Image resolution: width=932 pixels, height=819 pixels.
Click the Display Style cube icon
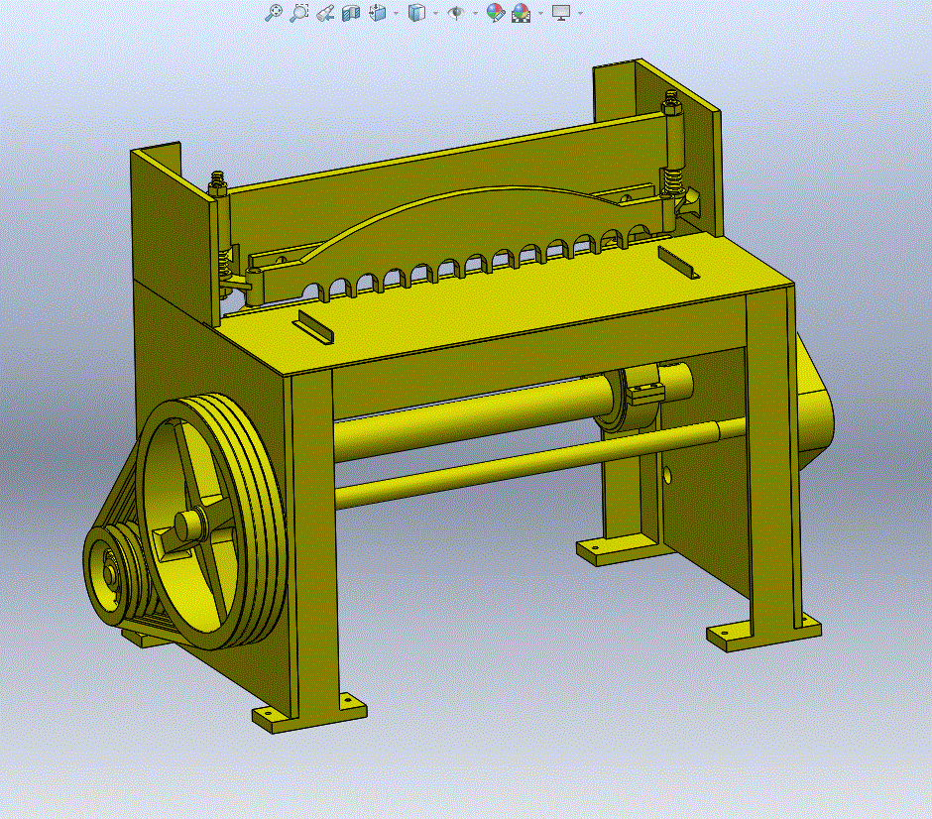pos(416,13)
